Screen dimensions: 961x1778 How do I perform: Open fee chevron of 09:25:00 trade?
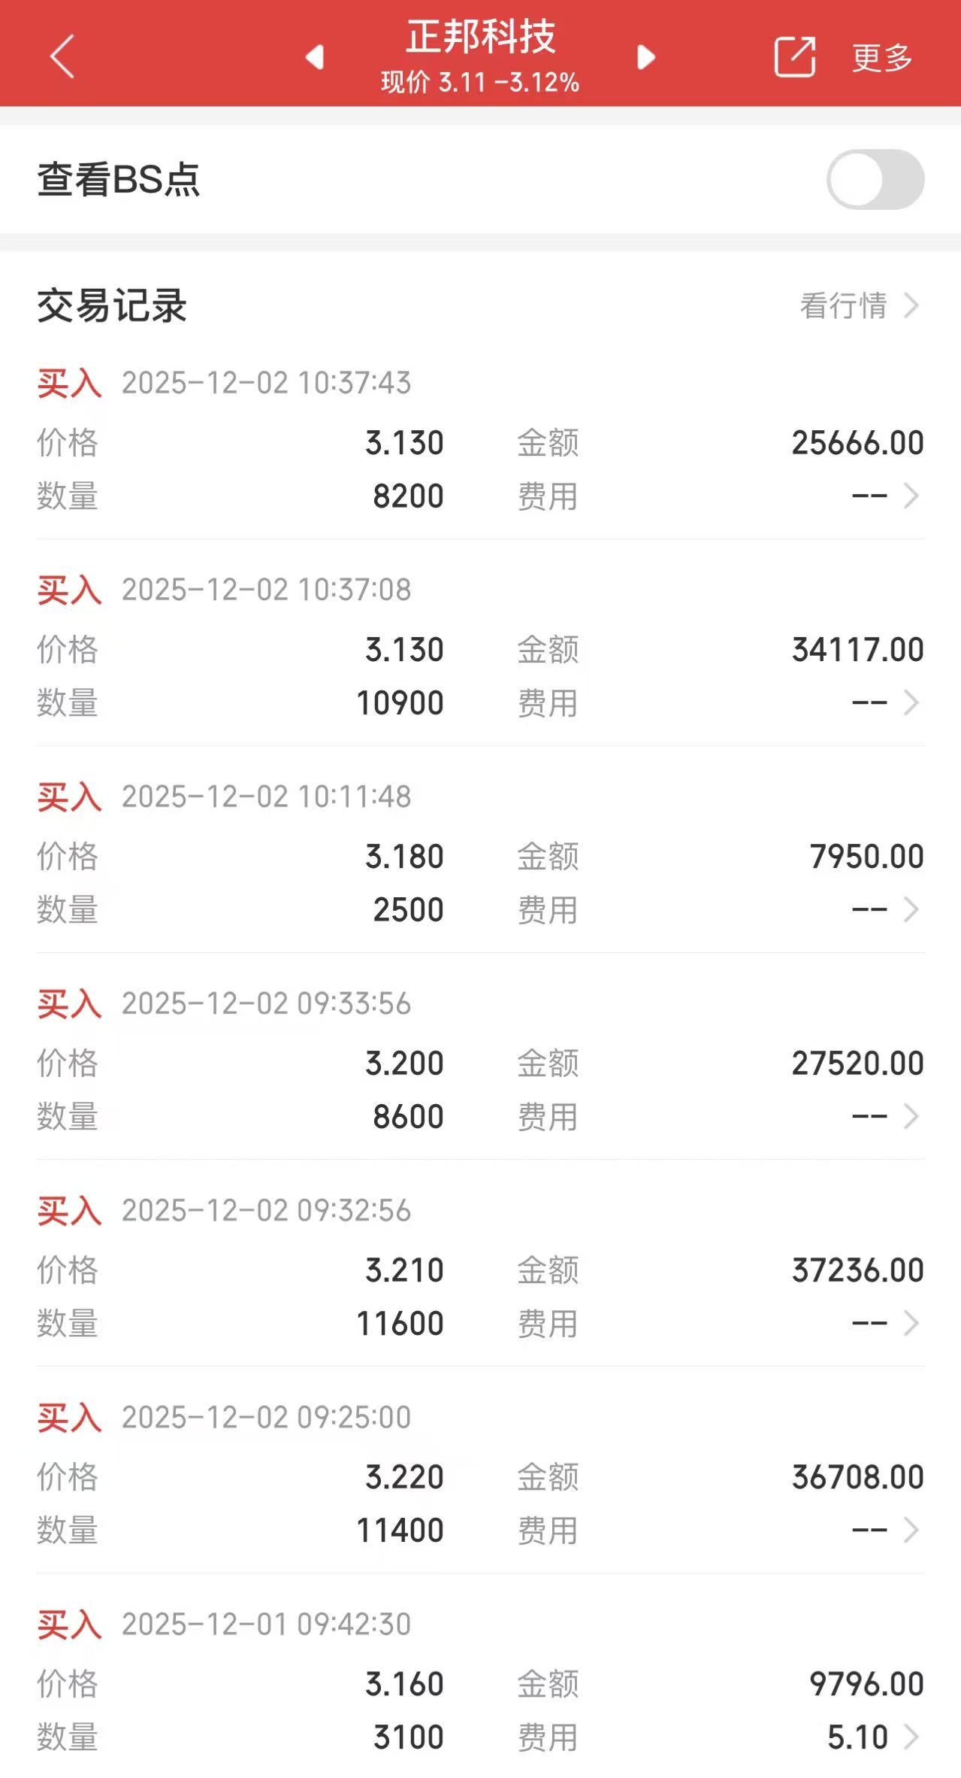point(911,1530)
